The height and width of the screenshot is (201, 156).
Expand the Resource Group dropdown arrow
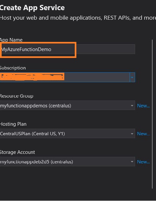click(132, 106)
